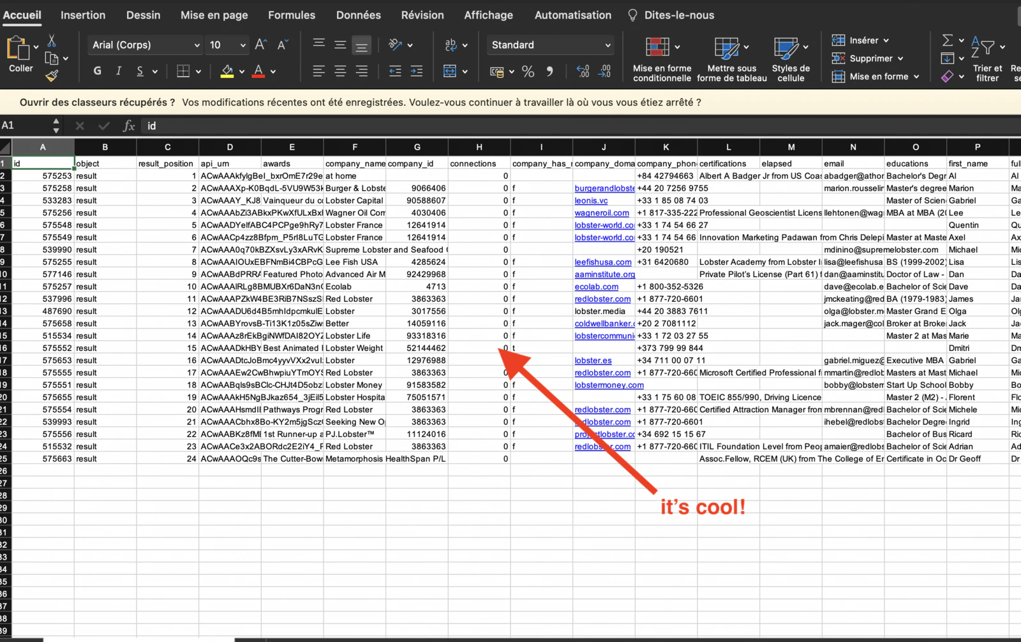Click Mettre sous forme de tableau
The height and width of the screenshot is (642, 1021).
tap(732, 59)
